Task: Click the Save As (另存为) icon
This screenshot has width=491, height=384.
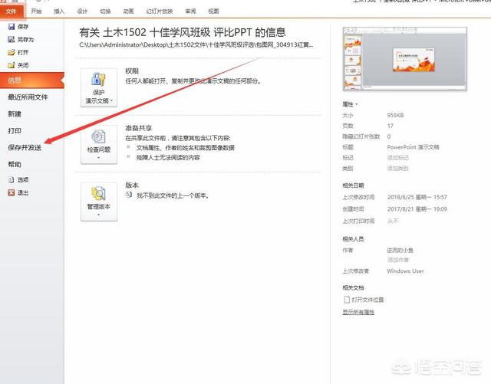Action: (x=11, y=39)
